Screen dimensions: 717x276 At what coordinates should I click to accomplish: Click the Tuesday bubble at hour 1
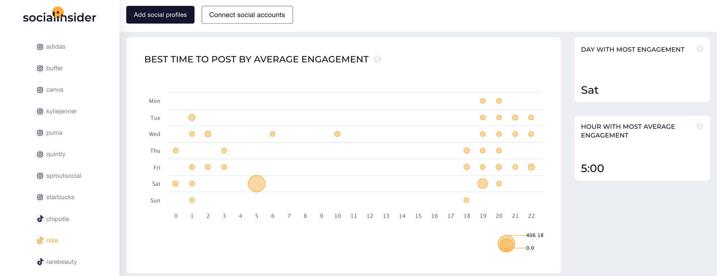[x=192, y=117]
